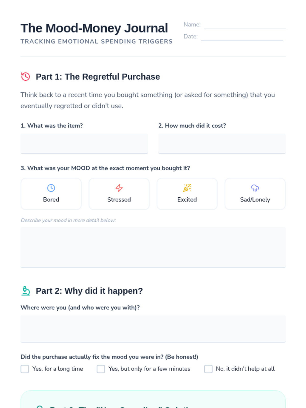Click the green microscope Part 2 icon
306x408 pixels.
coord(25,291)
